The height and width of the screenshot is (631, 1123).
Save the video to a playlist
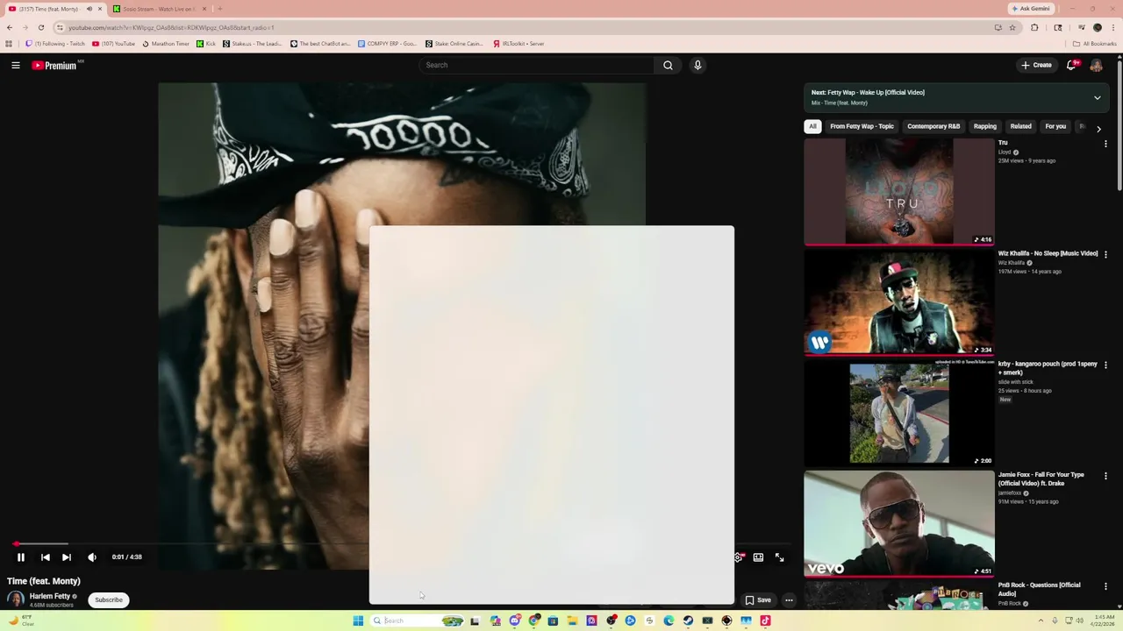[758, 600]
